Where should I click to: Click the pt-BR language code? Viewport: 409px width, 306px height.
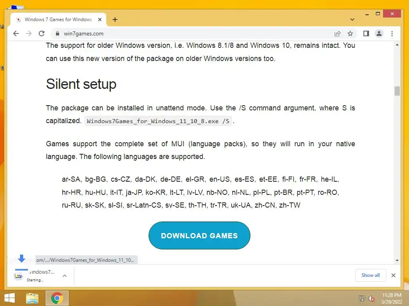(x=283, y=192)
